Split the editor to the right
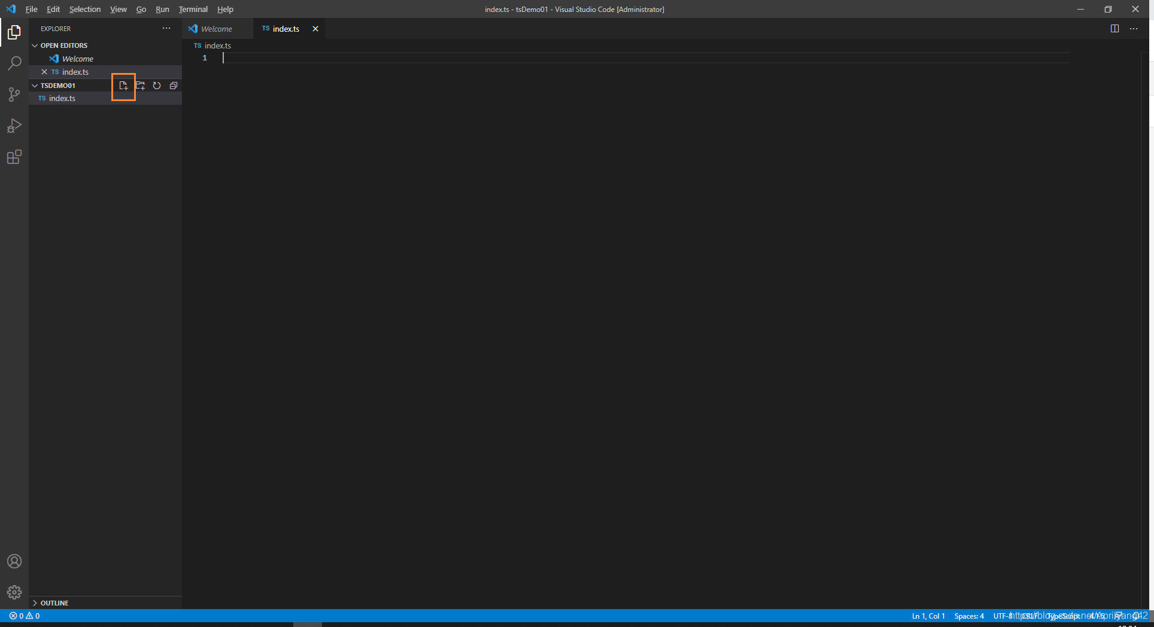The height and width of the screenshot is (627, 1154). (x=1114, y=29)
